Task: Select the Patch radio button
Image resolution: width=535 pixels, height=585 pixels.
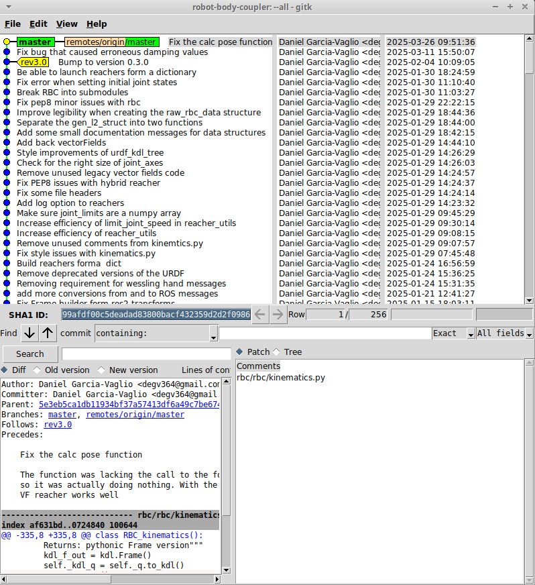Action: [240, 352]
